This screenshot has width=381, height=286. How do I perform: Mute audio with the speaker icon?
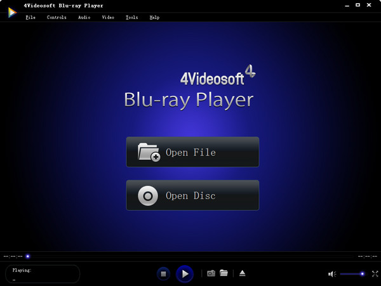(x=332, y=274)
